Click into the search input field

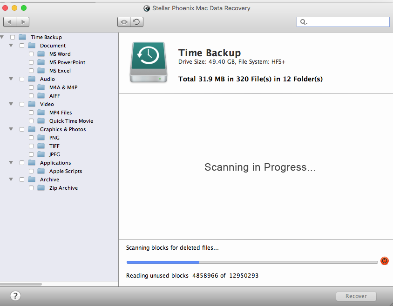point(343,22)
